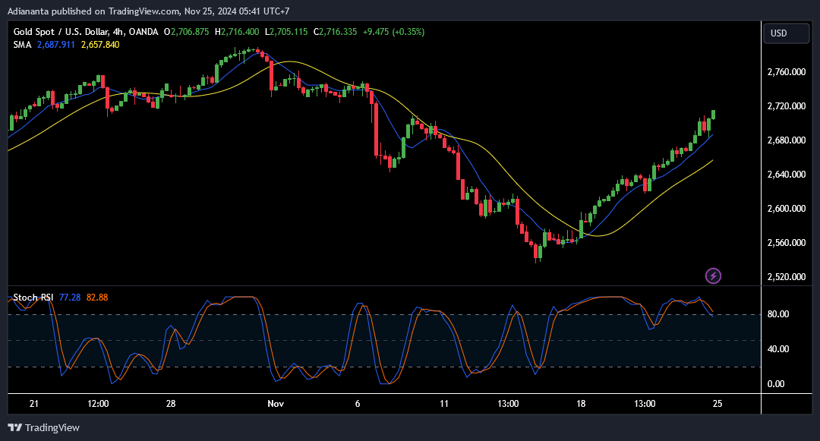
Task: Click the 21 date on time axis
Action: pos(34,403)
